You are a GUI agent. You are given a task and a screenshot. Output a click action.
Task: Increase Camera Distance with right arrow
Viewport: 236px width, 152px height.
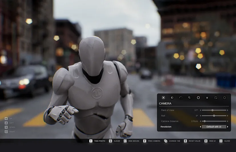227,121
